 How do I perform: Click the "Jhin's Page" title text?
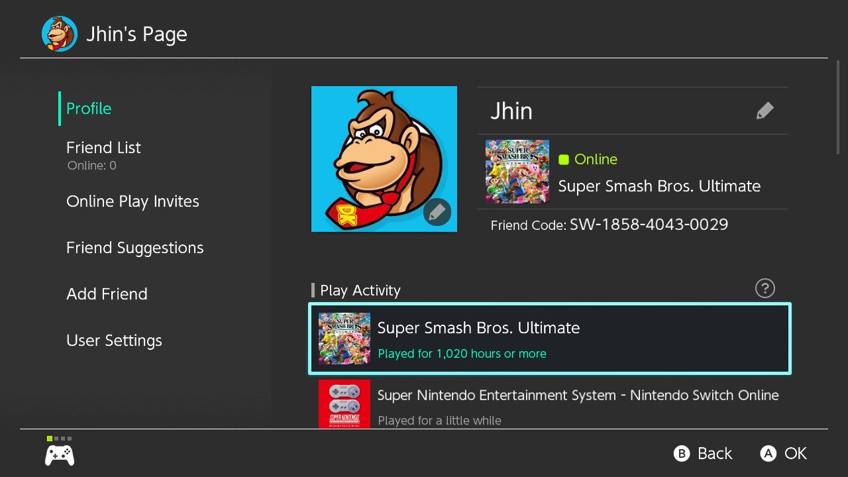pyautogui.click(x=137, y=34)
